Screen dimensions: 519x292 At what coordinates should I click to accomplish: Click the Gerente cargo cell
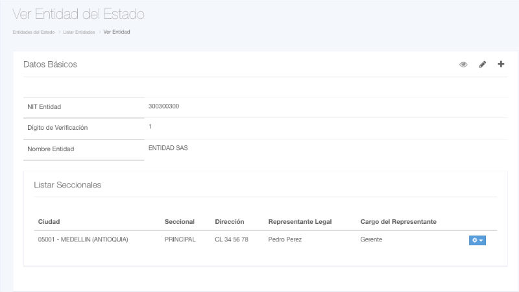(x=371, y=239)
